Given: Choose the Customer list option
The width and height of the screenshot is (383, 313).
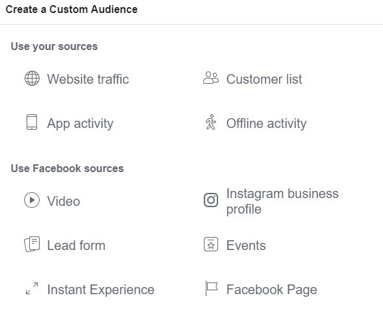Looking at the screenshot, I should [264, 79].
